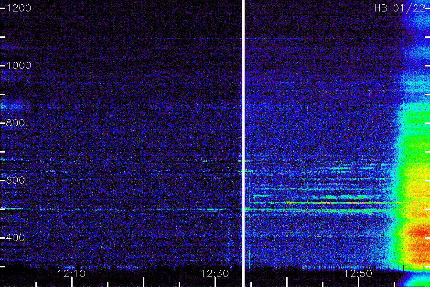Viewport: 430px width, 287px height.
Task: Click the 800 frequency axis label
Action: point(15,123)
